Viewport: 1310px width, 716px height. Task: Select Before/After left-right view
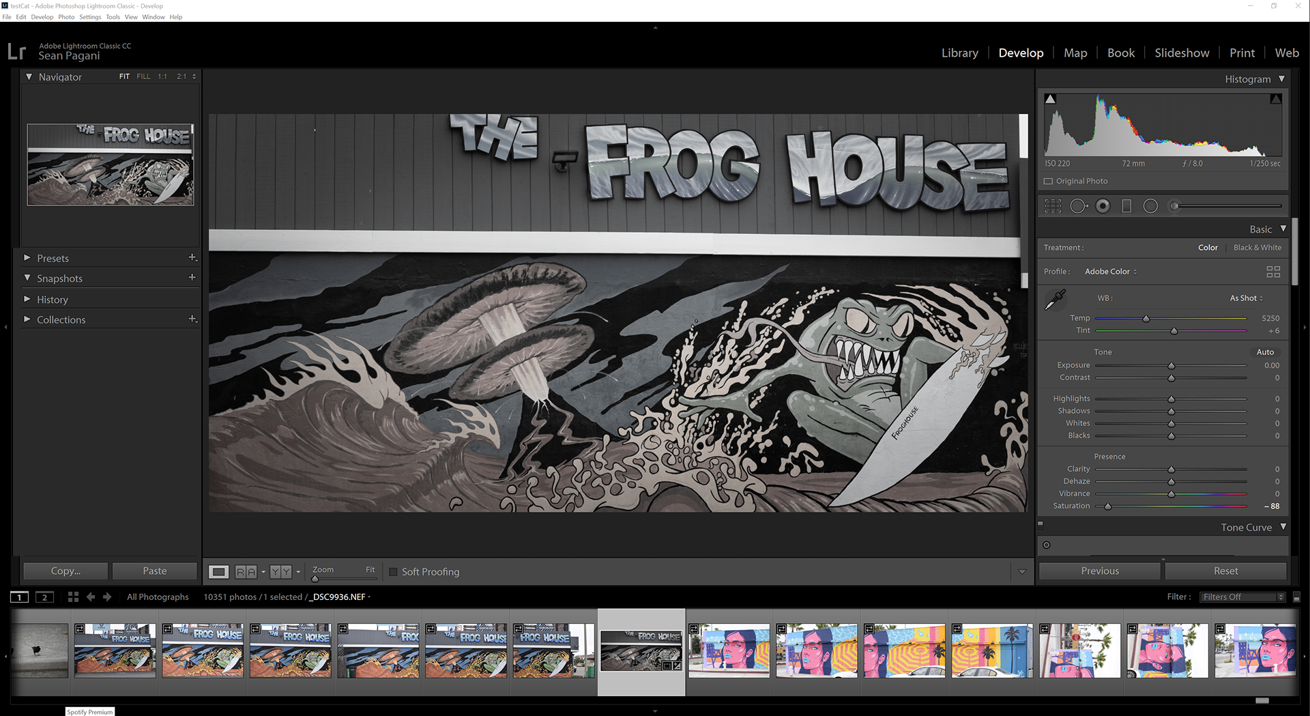point(246,572)
